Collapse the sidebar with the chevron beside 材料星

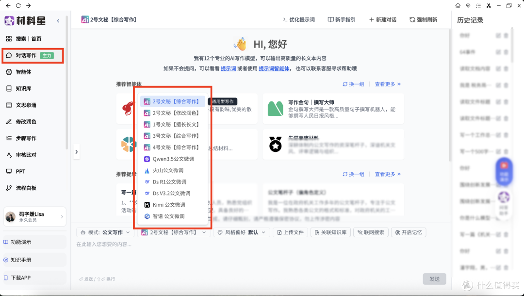coord(58,21)
